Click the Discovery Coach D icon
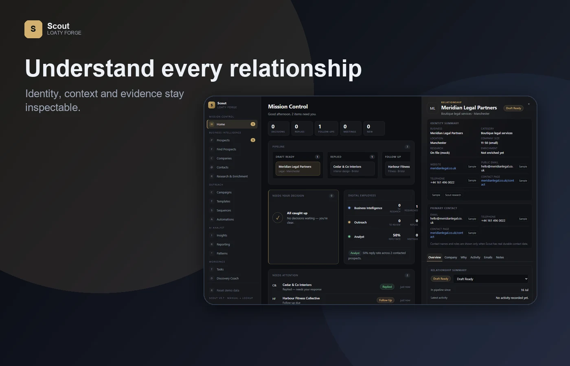570x366 pixels. pos(212,279)
